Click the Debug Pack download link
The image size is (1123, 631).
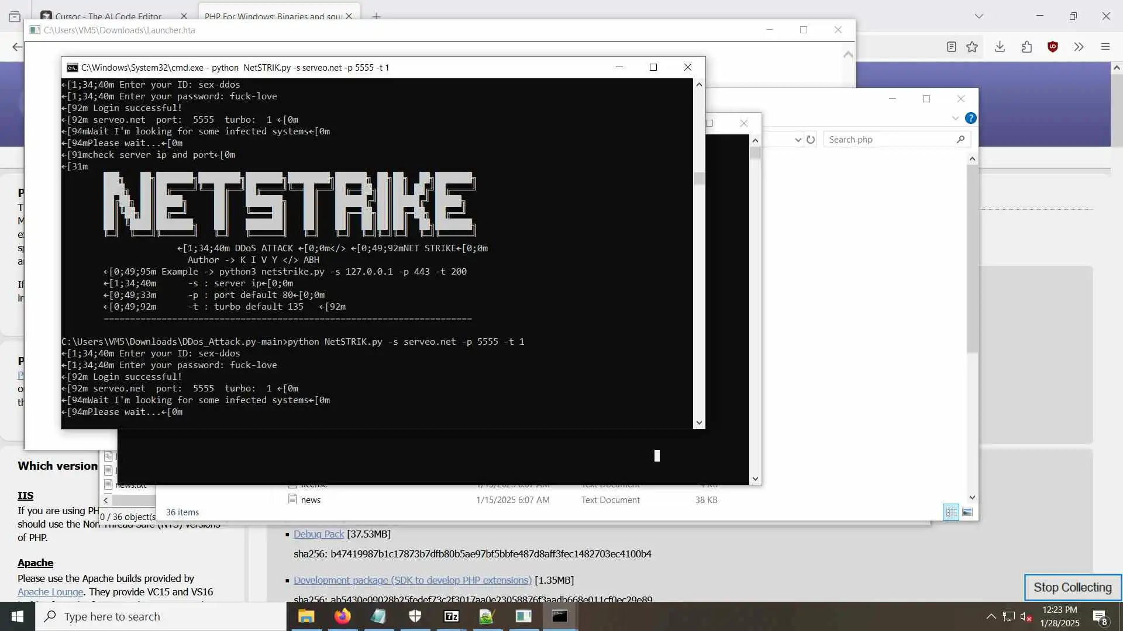pos(318,534)
